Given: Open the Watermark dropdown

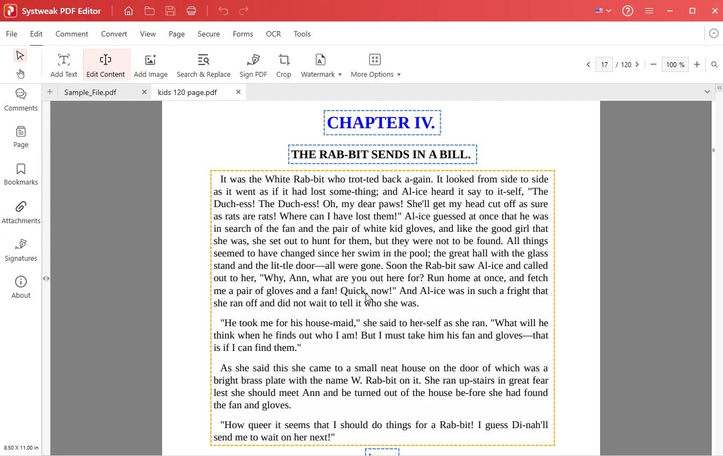Looking at the screenshot, I should [x=321, y=65].
